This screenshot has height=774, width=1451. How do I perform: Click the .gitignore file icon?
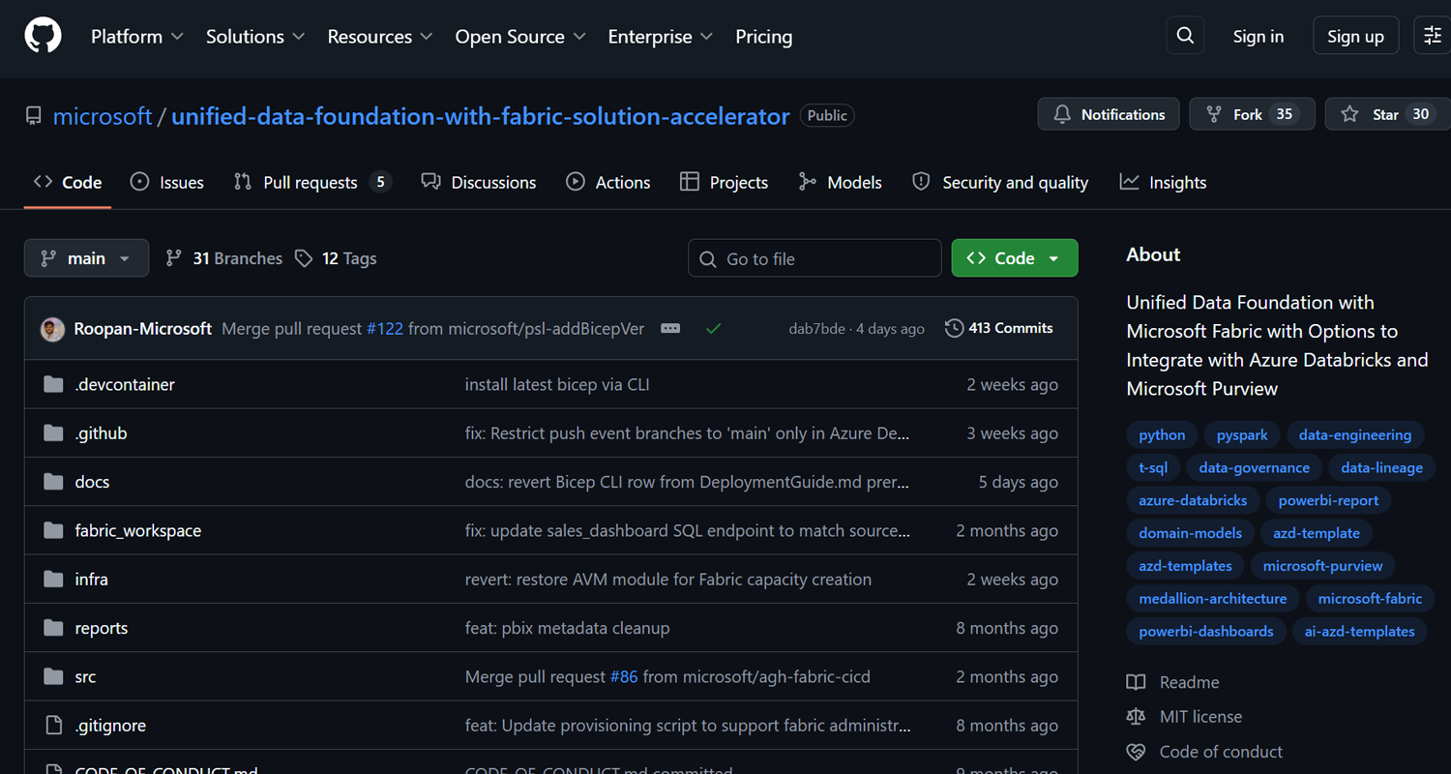(x=53, y=726)
